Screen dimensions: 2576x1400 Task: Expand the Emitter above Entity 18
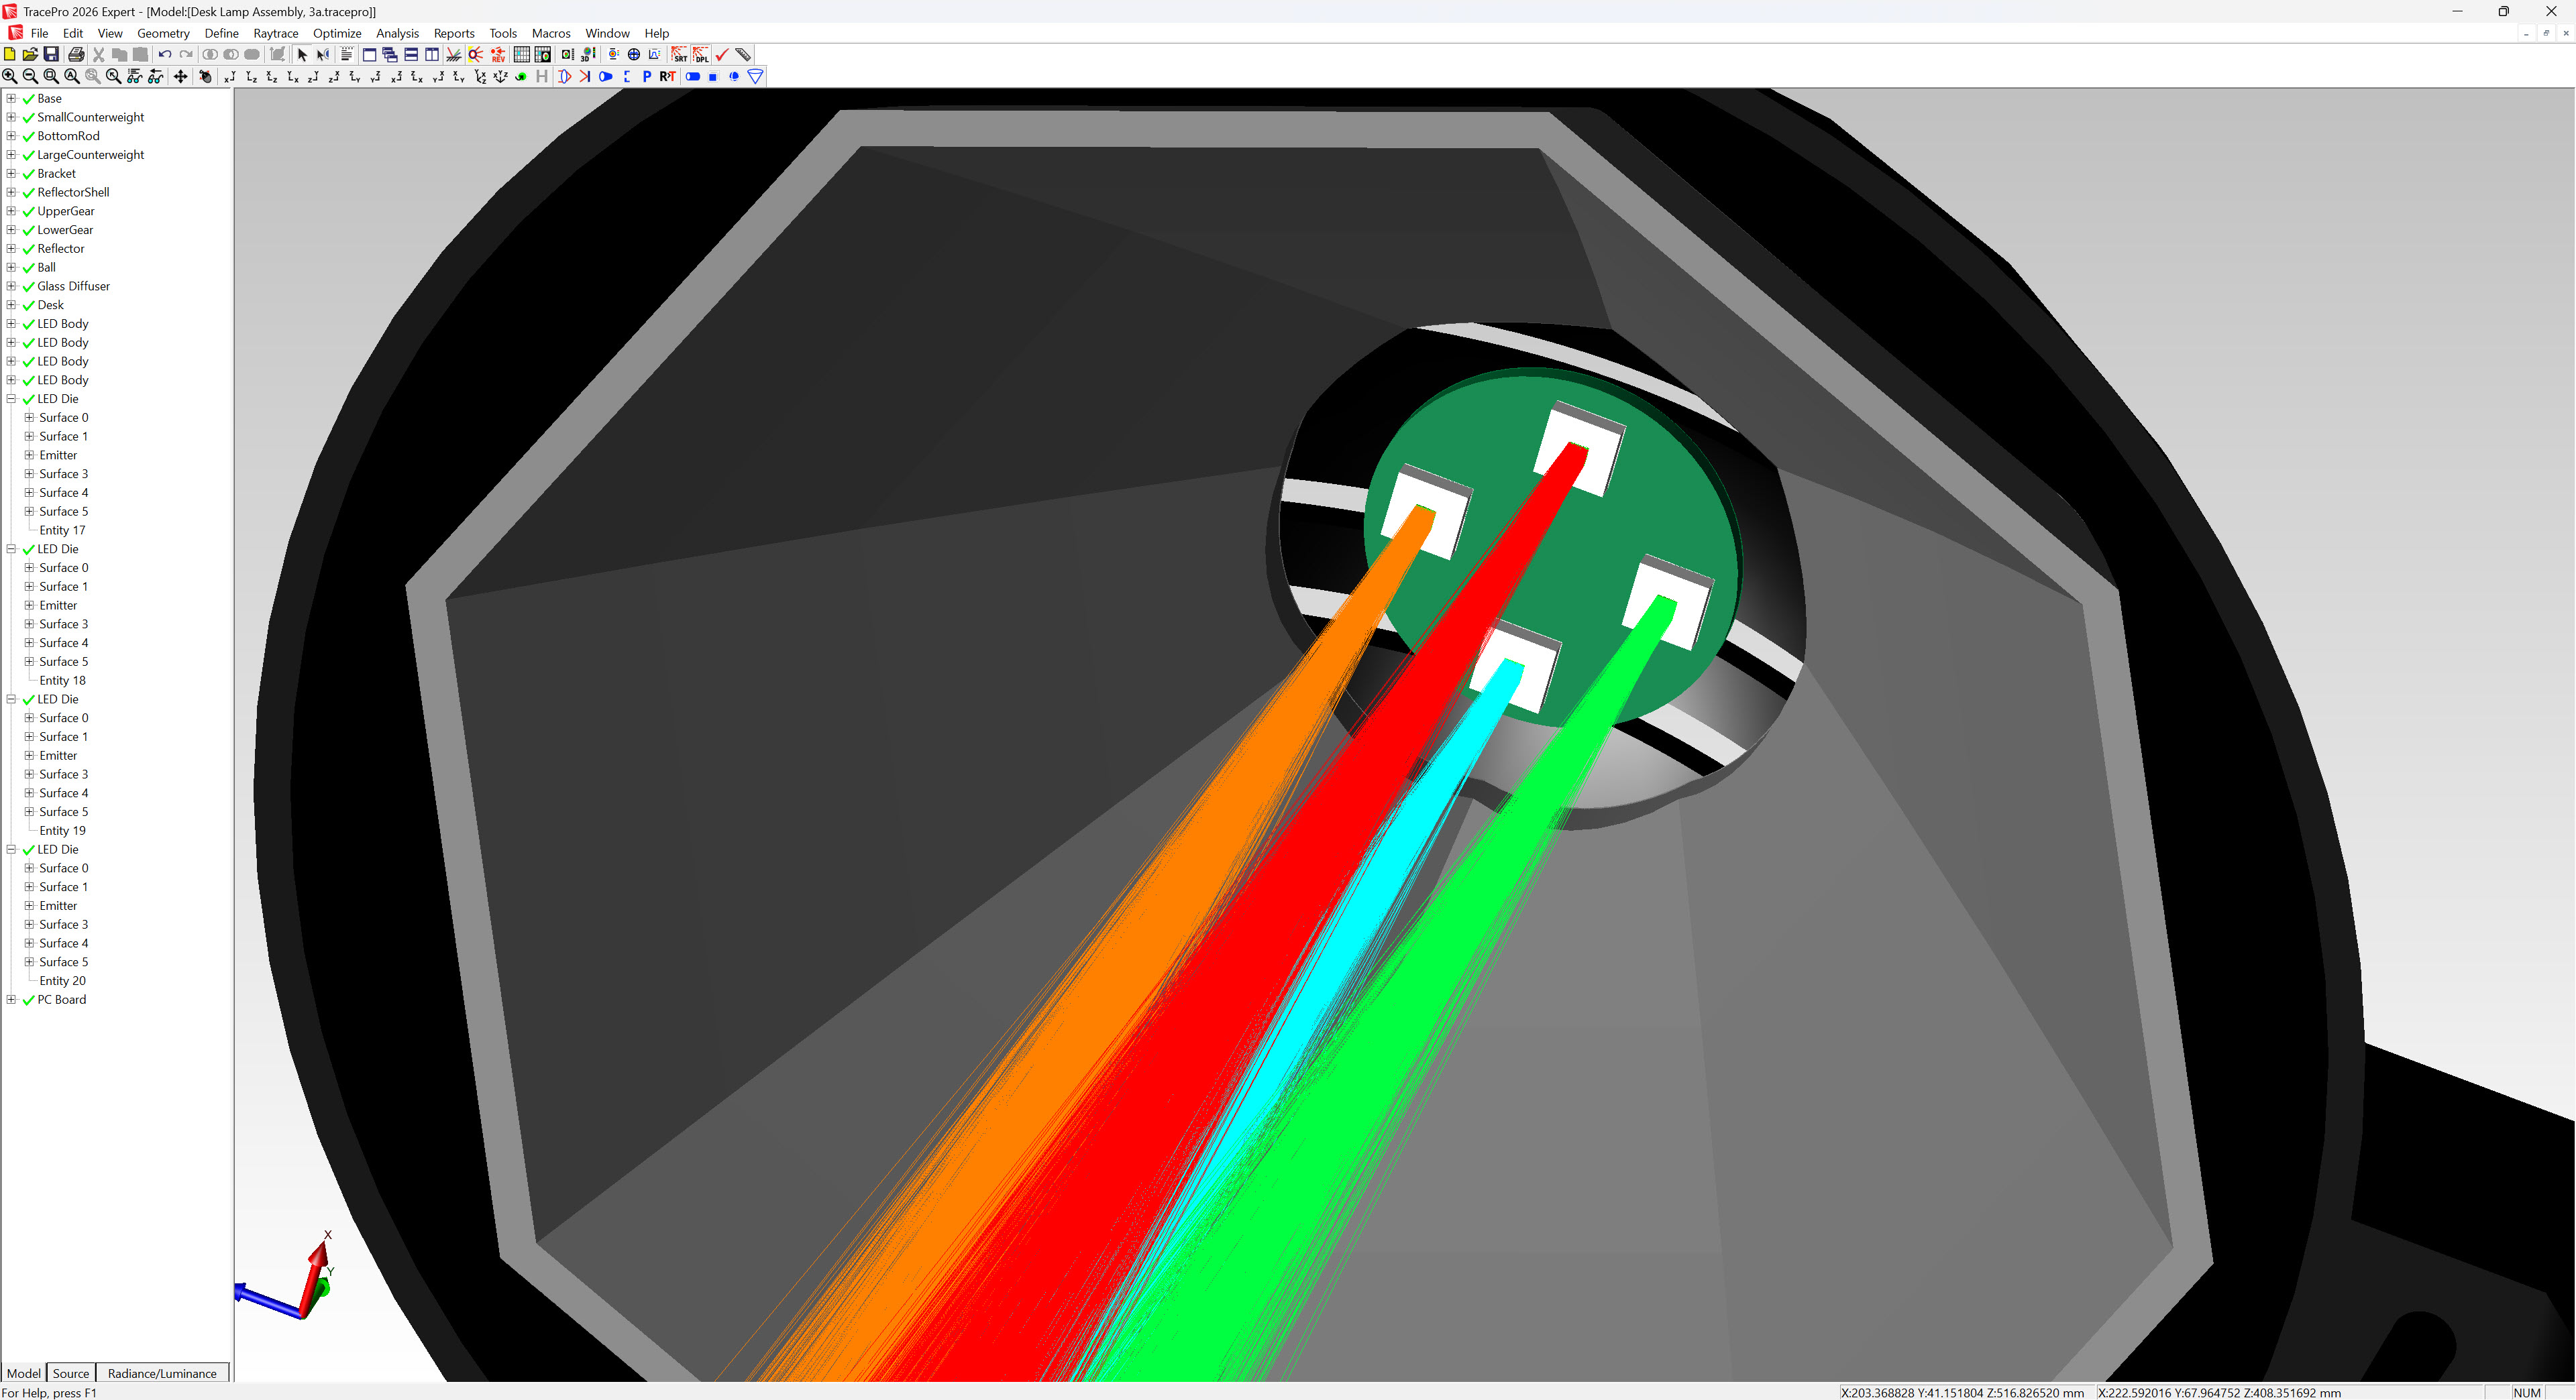click(x=29, y=605)
